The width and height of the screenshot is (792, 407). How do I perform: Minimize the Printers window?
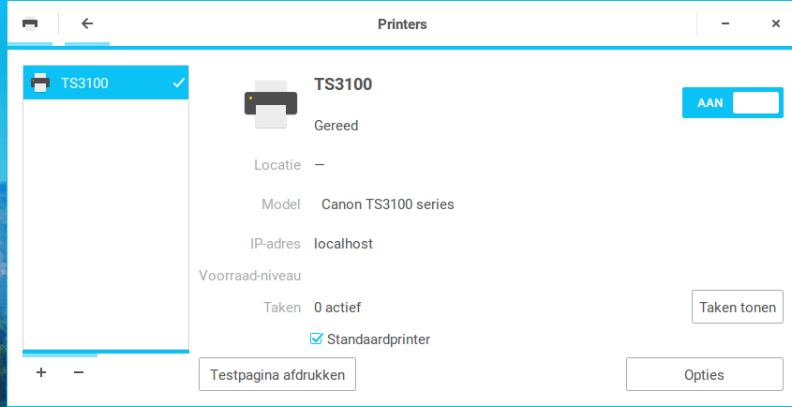click(725, 23)
